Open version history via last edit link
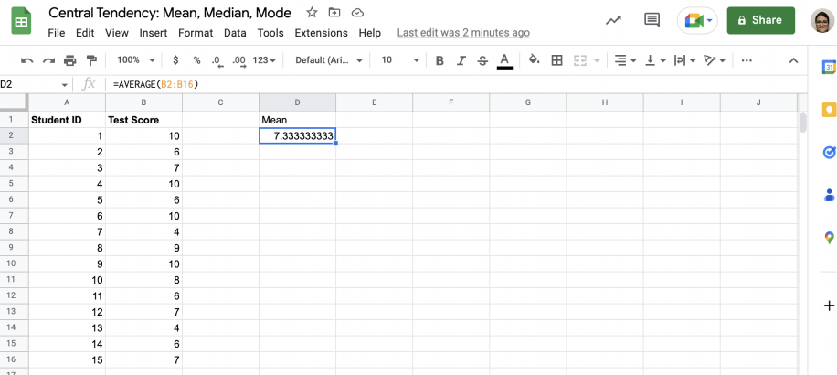The image size is (837, 375). (463, 33)
